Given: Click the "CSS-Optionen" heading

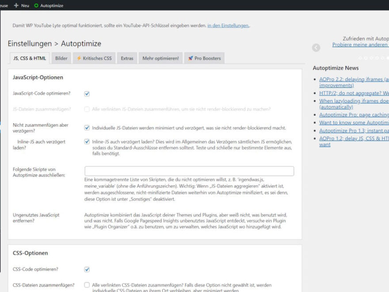Looking at the screenshot, I should (30, 253).
